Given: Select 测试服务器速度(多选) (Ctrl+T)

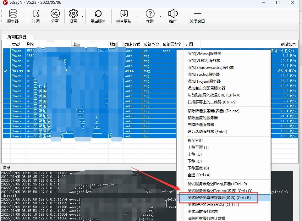Looking at the screenshot, I should click(213, 205).
